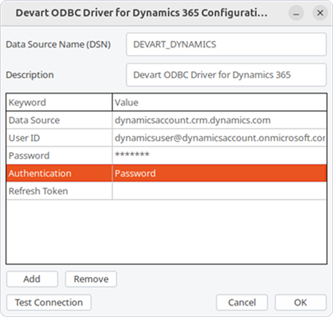Click the masked password value cell

220,155
